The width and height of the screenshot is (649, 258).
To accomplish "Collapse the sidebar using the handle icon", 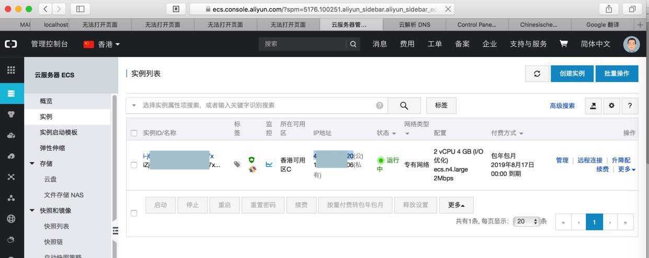I will [x=116, y=230].
